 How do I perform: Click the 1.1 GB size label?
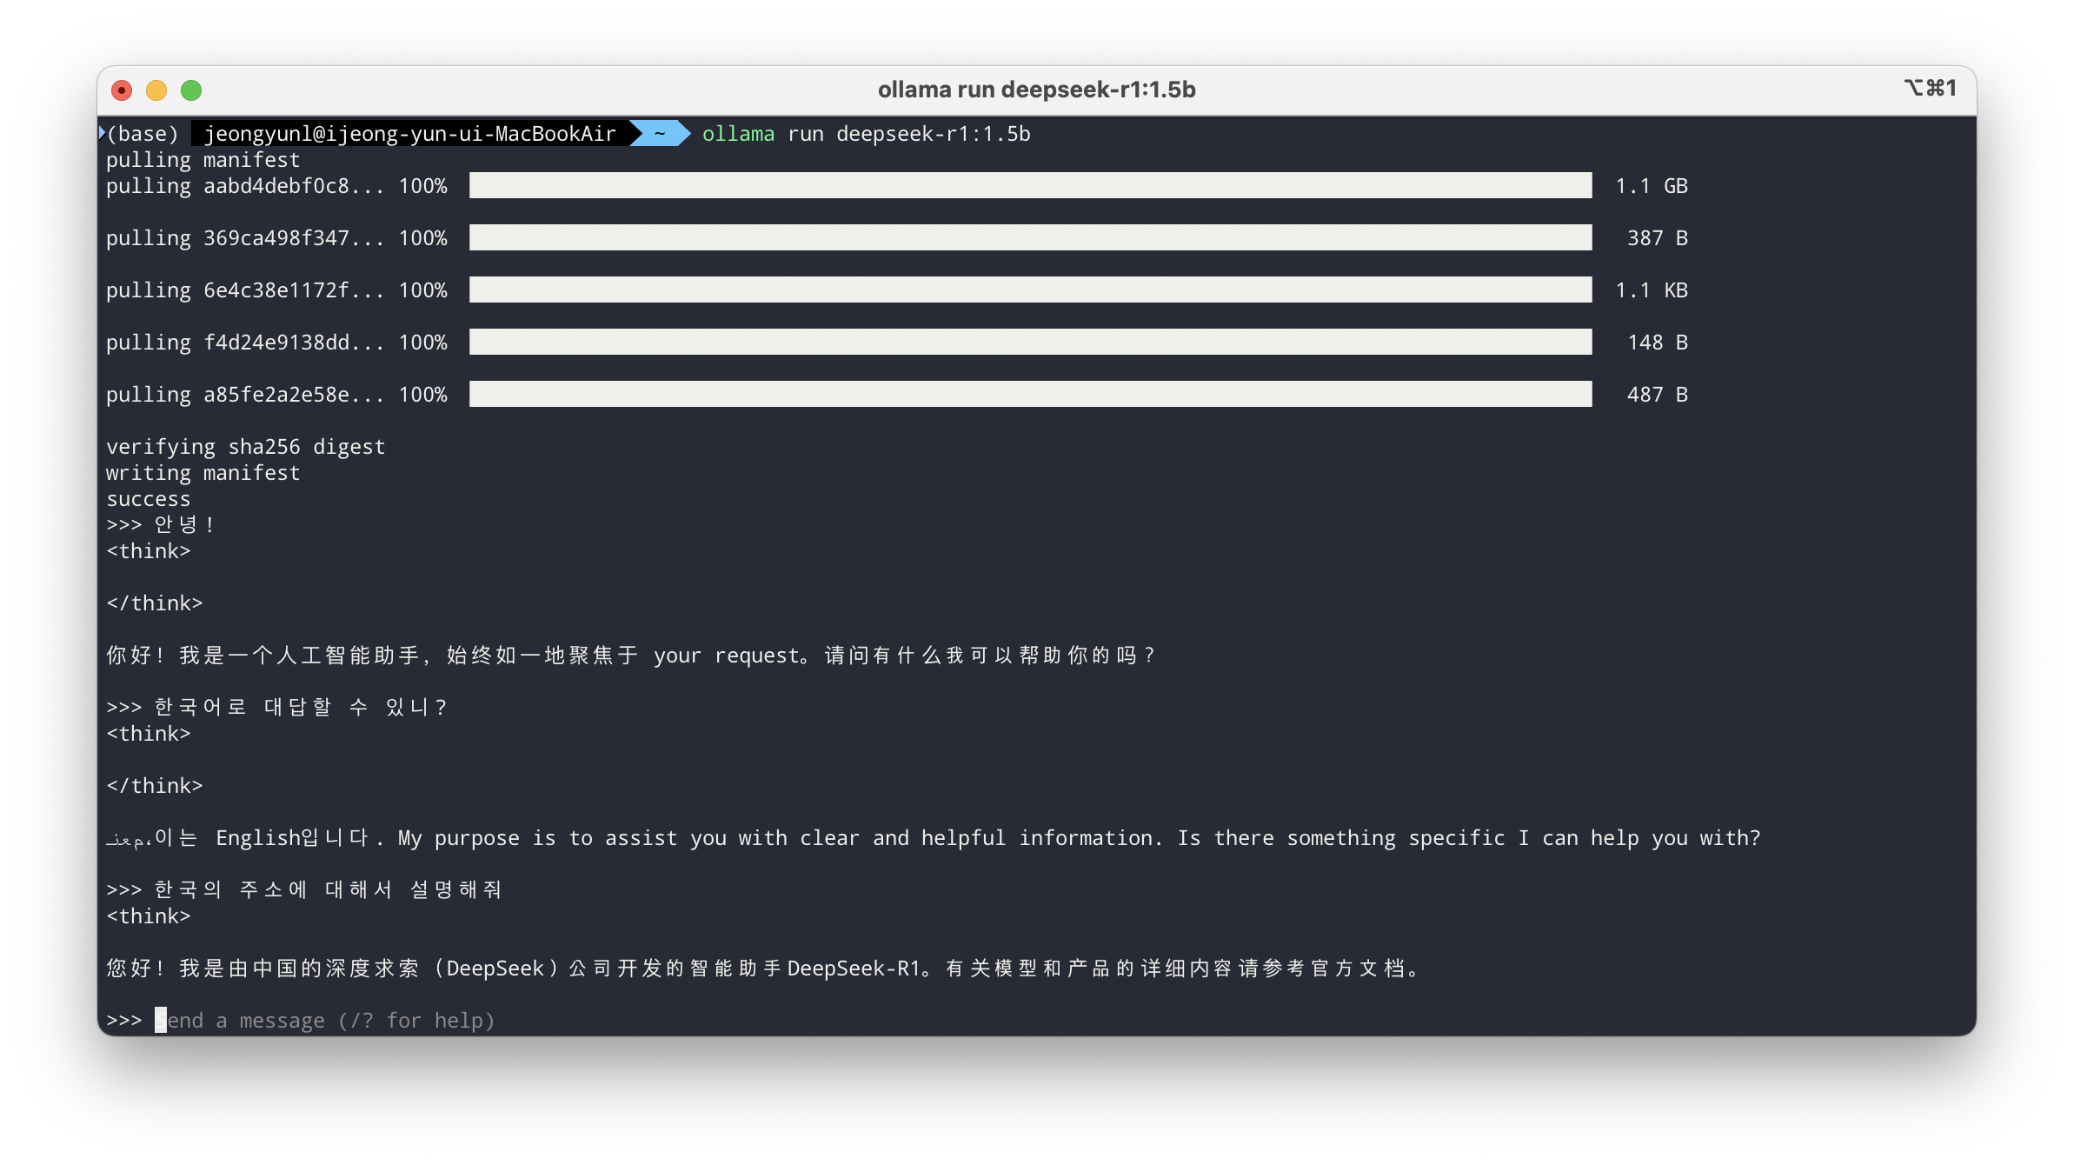pyautogui.click(x=1651, y=186)
